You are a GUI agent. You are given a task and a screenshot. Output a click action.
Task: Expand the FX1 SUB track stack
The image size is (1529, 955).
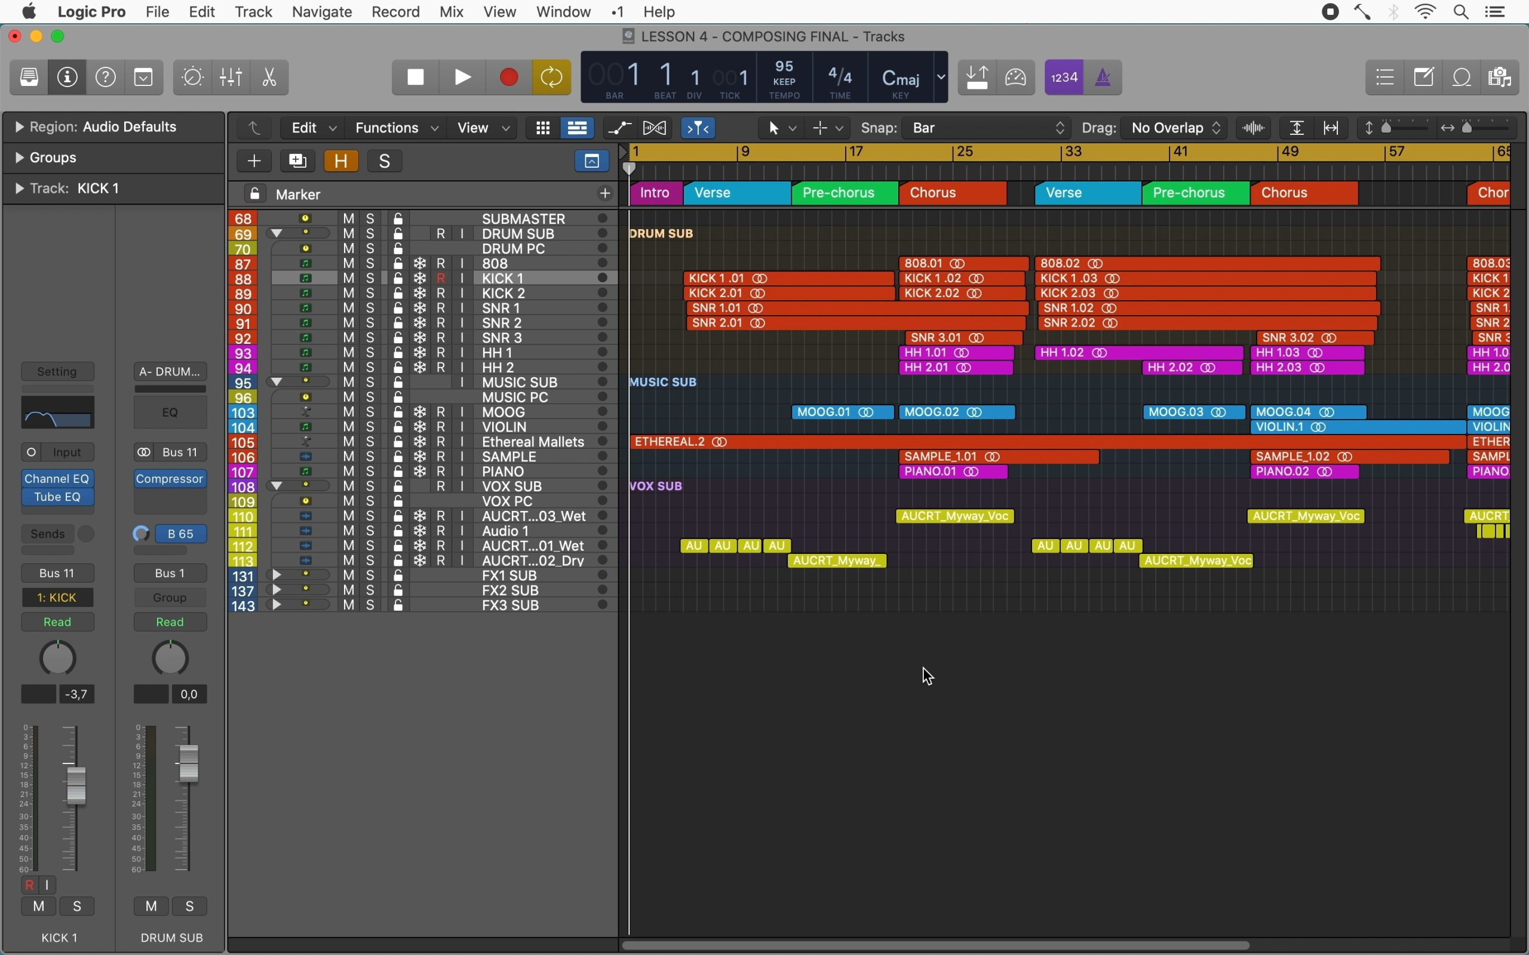click(277, 575)
